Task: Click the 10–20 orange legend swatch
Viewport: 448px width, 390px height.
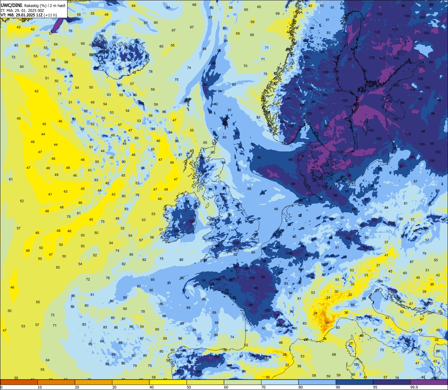Action: tap(56, 382)
